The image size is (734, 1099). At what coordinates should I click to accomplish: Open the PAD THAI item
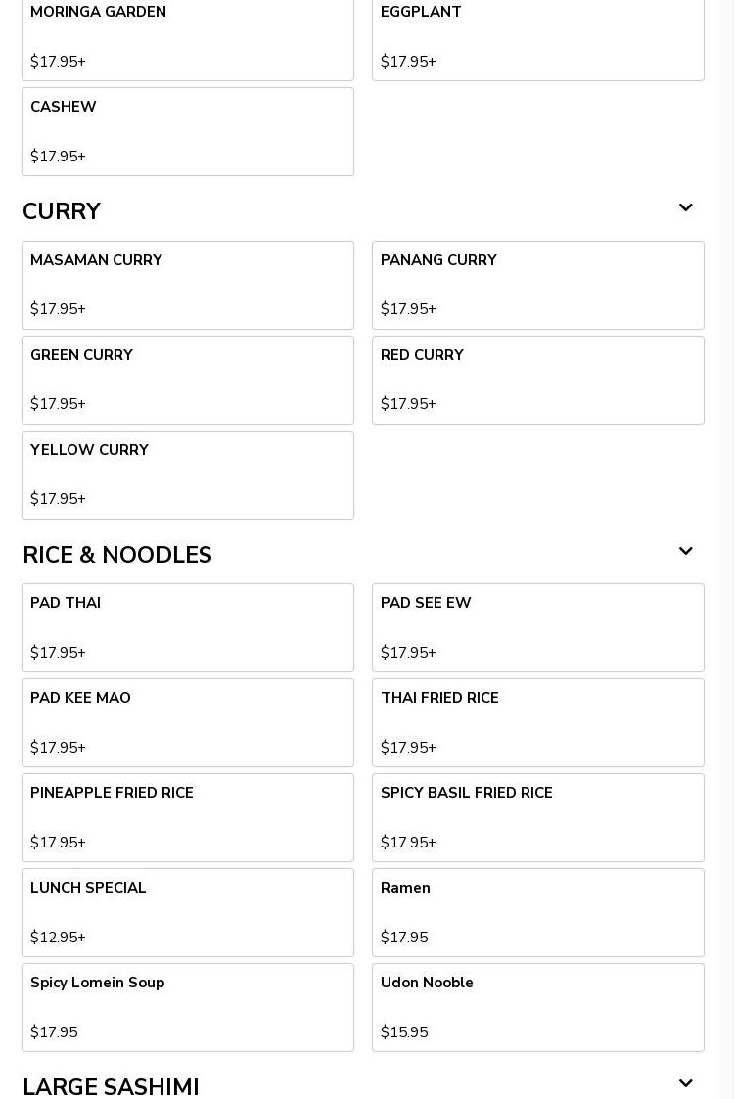tap(188, 628)
